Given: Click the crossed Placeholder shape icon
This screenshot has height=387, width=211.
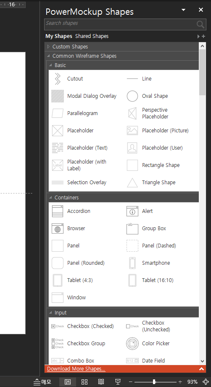Looking at the screenshot, I should tap(57, 131).
